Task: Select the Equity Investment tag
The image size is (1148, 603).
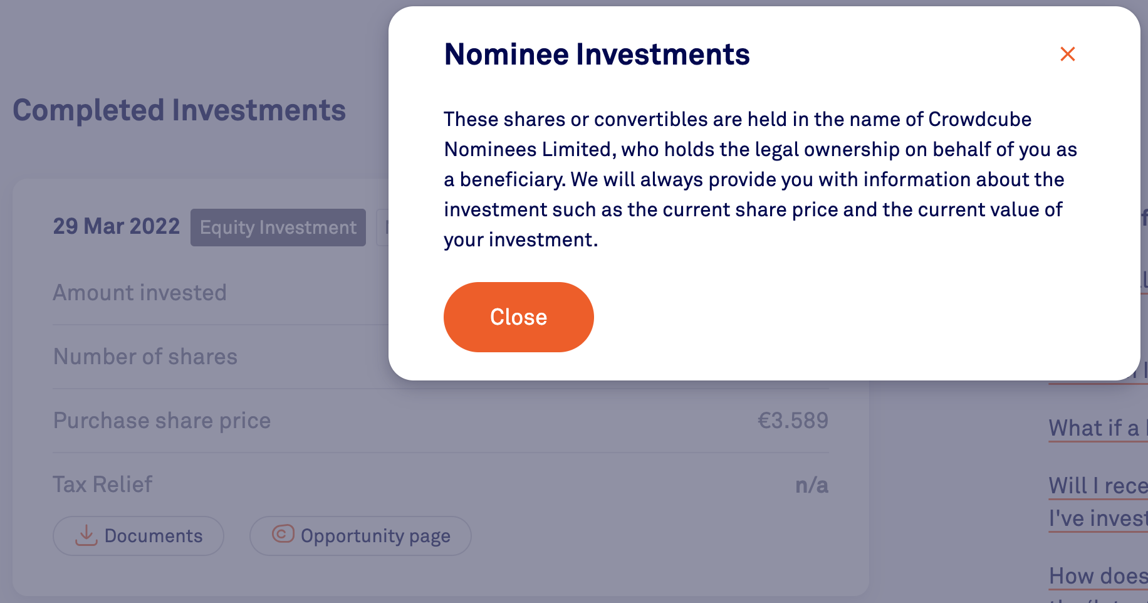Action: 278,228
